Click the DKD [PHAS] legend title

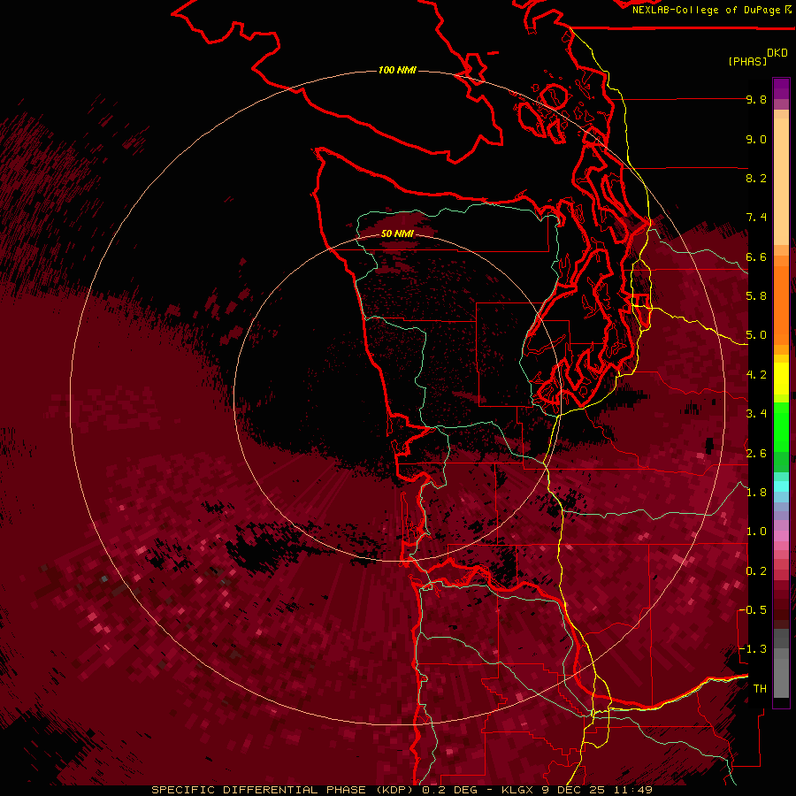coord(757,57)
